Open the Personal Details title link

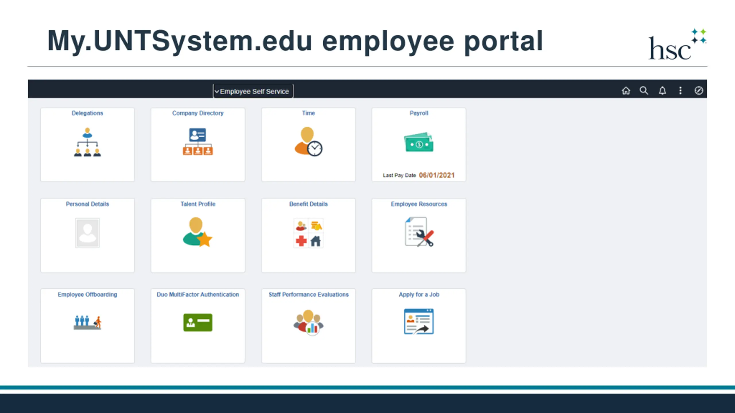tap(87, 204)
